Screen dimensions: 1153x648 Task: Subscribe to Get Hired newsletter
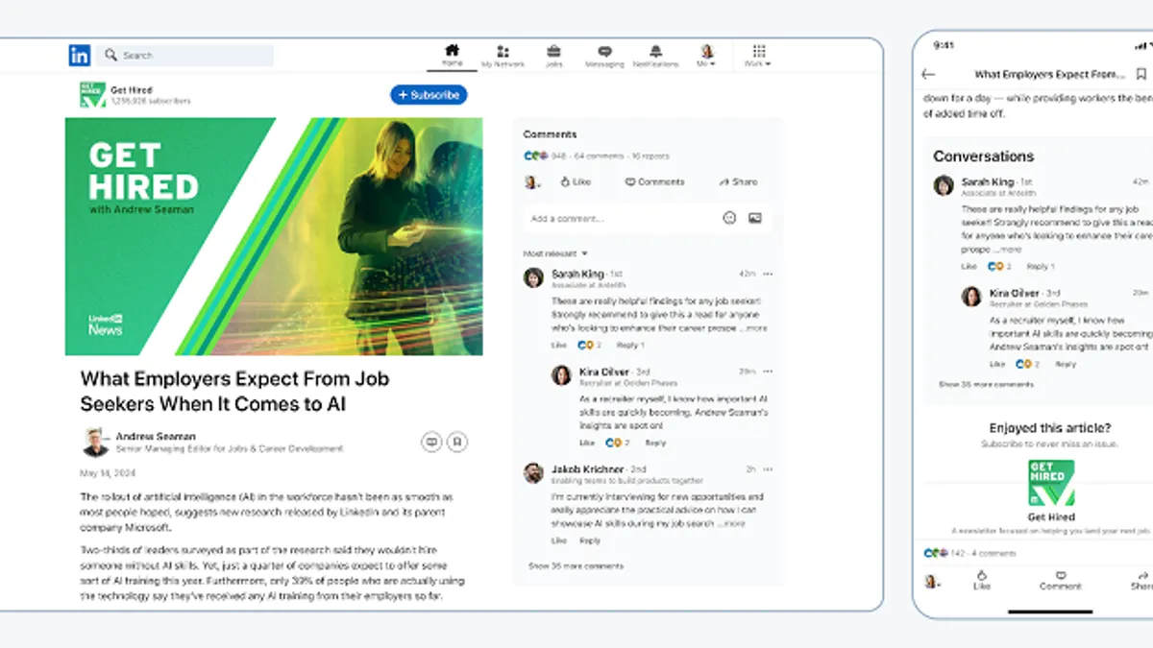pyautogui.click(x=429, y=95)
